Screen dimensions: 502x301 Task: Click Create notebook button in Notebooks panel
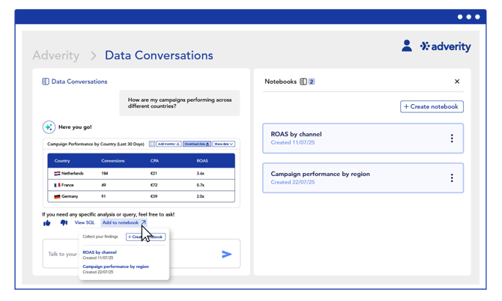coord(432,107)
